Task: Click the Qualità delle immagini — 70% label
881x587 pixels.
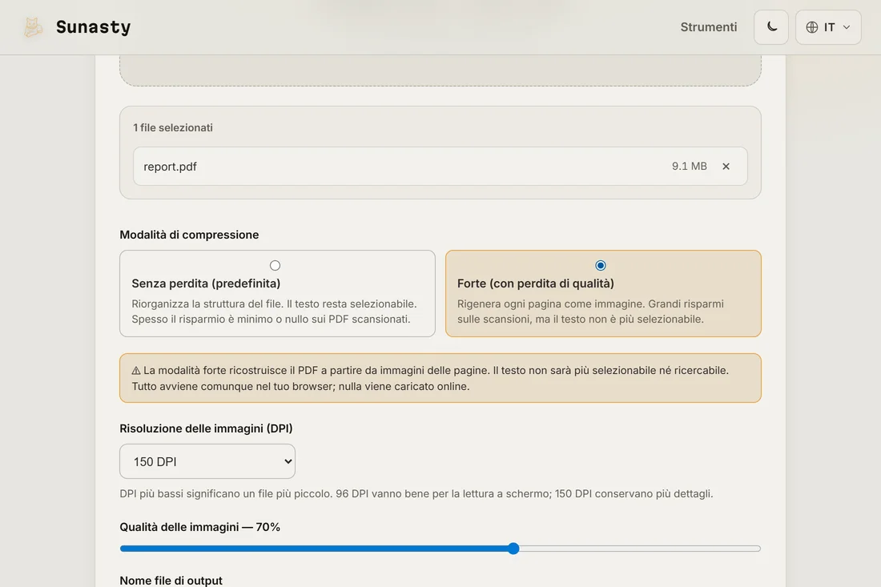Action: [200, 527]
